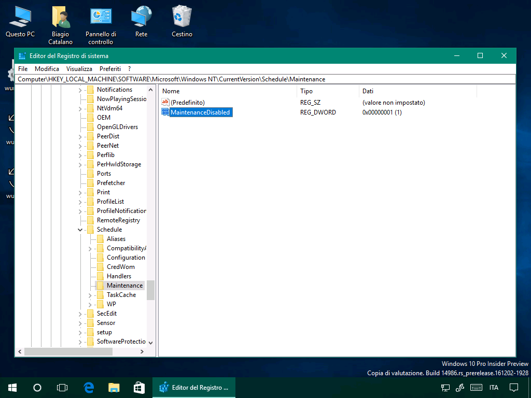Image resolution: width=531 pixels, height=398 pixels.
Task: Switch ITA input language indicator
Action: pos(494,388)
